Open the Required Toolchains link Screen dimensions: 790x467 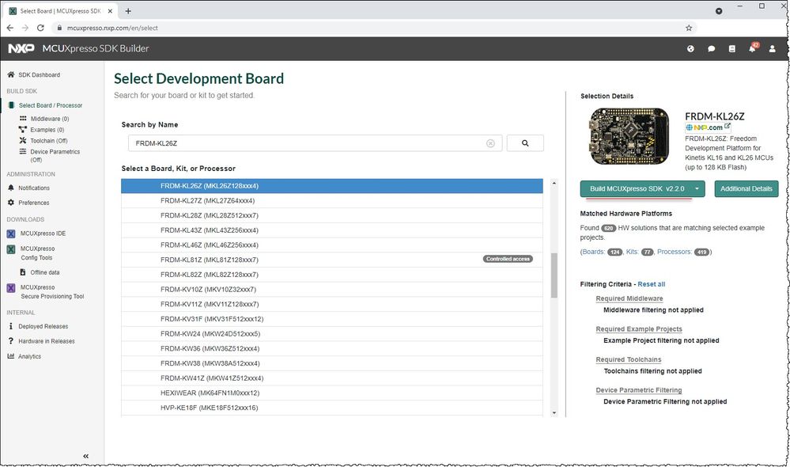(x=628, y=359)
